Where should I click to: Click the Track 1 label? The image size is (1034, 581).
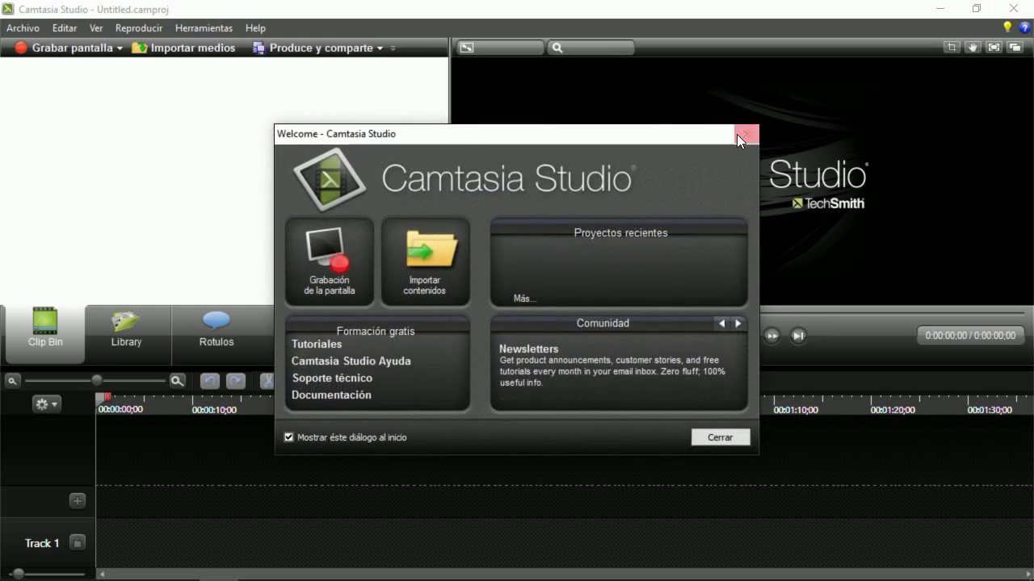click(42, 543)
